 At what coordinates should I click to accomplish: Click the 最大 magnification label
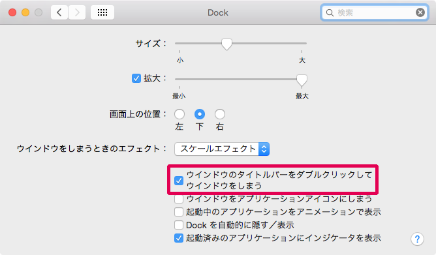302,96
